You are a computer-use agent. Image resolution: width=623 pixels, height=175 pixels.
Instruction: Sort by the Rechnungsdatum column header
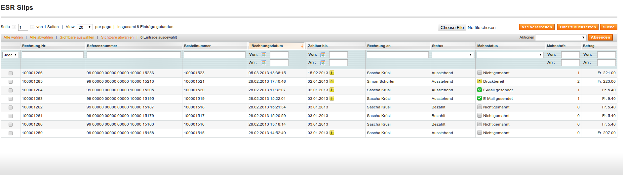pyautogui.click(x=267, y=46)
